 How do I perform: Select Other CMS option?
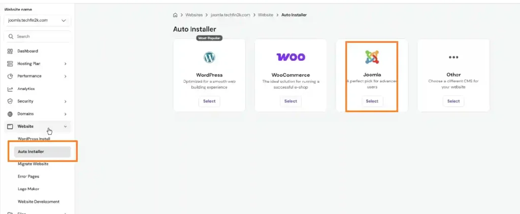(453, 101)
